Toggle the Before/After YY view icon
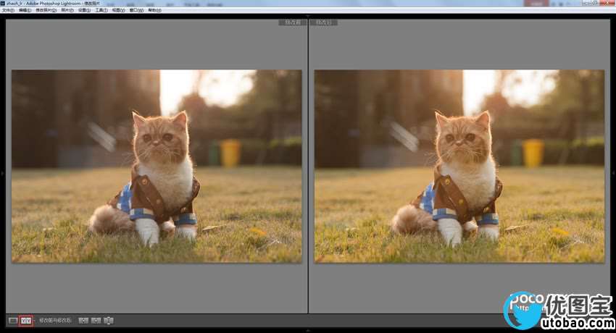 [25, 320]
